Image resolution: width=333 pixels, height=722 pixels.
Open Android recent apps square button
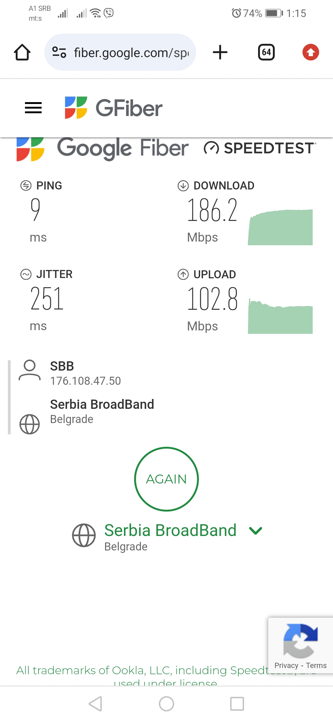[237, 704]
